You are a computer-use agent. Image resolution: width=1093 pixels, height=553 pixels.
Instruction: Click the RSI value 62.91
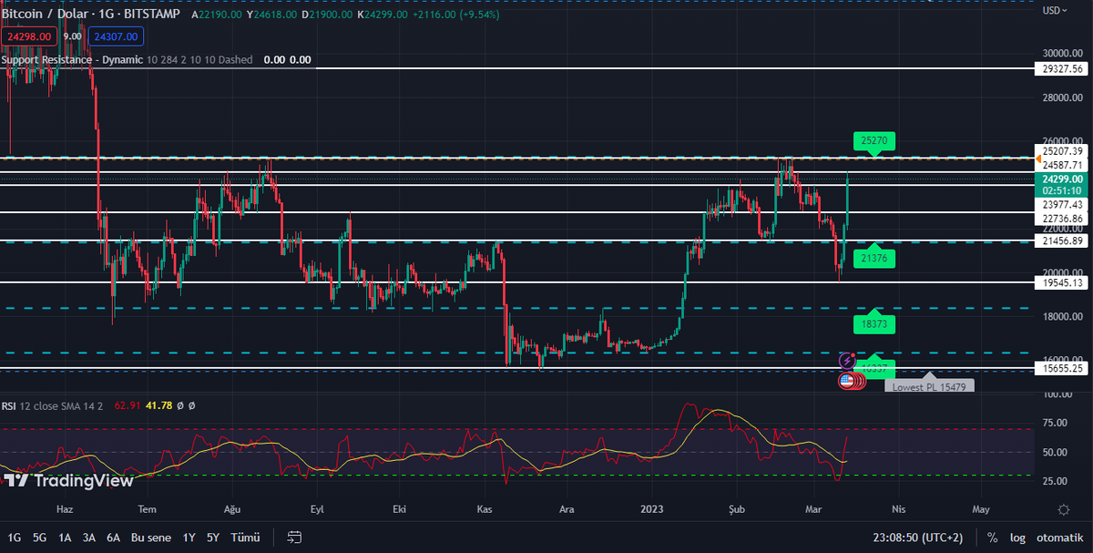click(127, 405)
